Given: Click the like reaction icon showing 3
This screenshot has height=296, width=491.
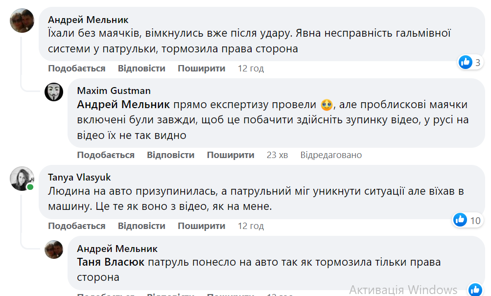Looking at the screenshot, I should 465,62.
